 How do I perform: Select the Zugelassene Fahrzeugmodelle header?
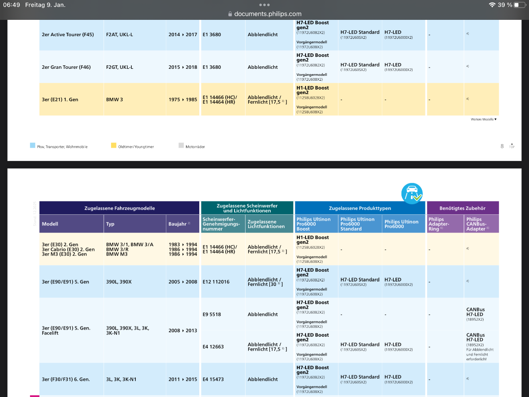(119, 208)
